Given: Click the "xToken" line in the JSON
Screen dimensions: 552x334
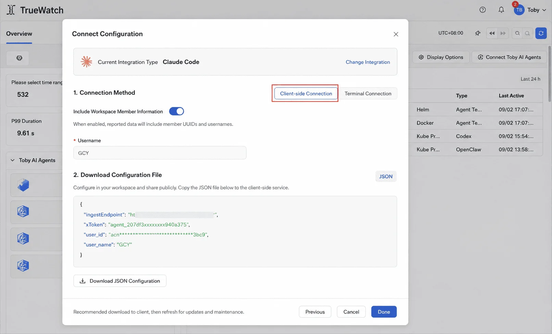Looking at the screenshot, I should click(x=137, y=224).
